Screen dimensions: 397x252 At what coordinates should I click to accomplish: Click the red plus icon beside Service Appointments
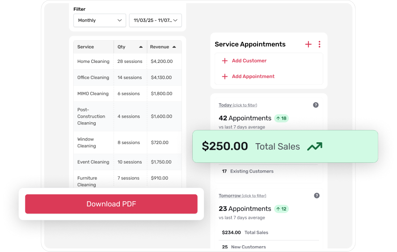(x=308, y=44)
